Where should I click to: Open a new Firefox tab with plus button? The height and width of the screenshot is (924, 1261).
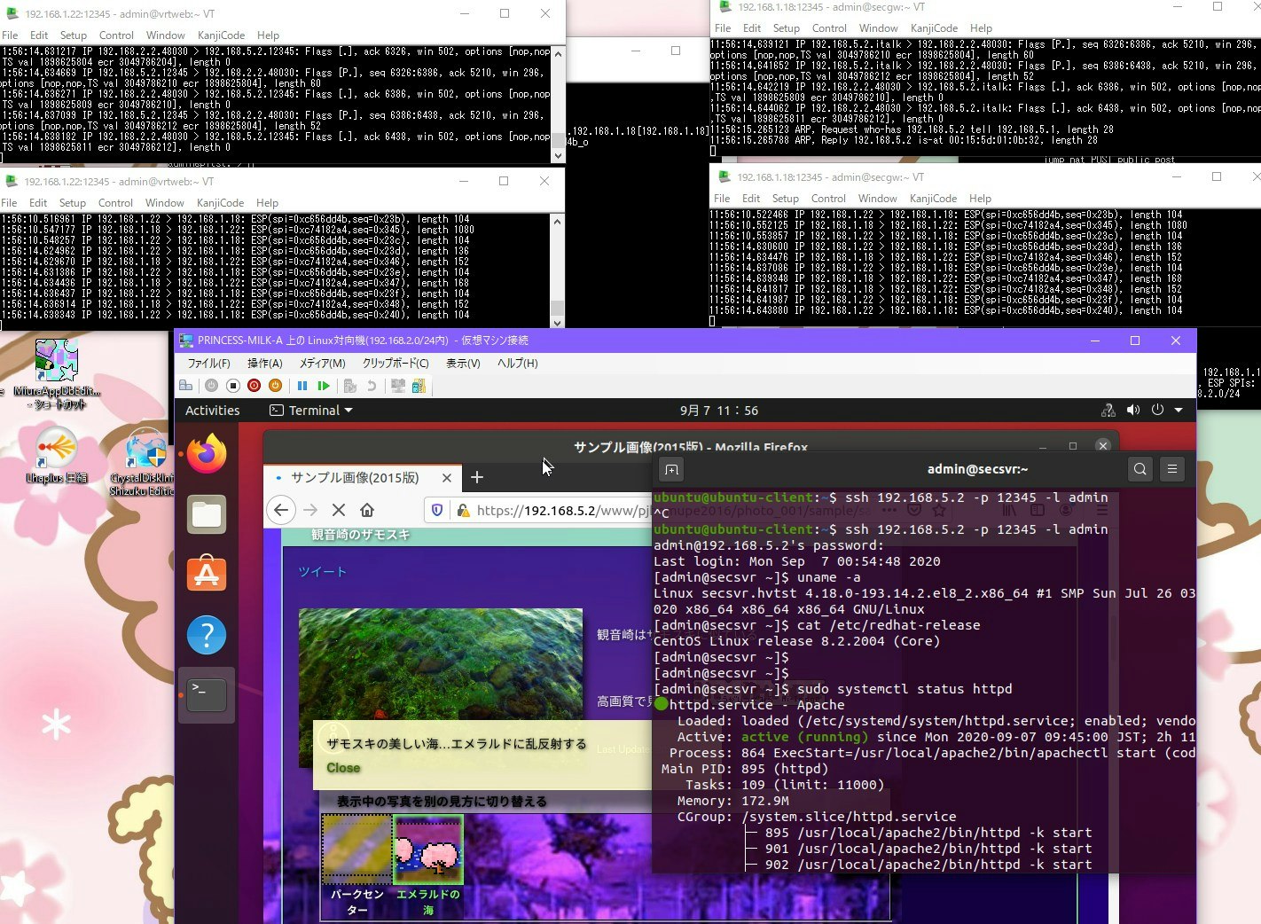pos(477,477)
